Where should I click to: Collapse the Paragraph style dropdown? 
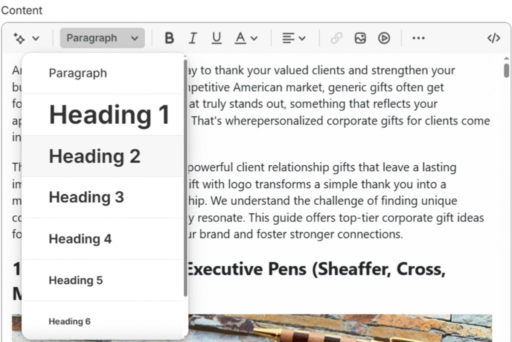click(x=102, y=38)
